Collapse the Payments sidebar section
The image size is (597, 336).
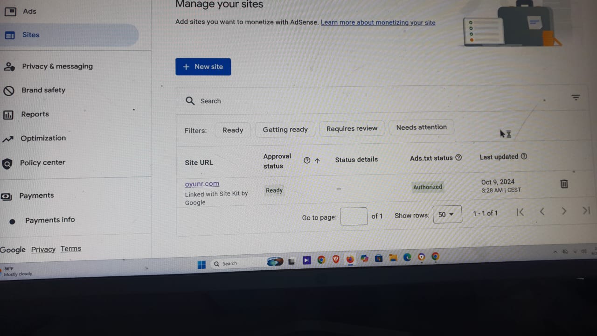coord(28,196)
